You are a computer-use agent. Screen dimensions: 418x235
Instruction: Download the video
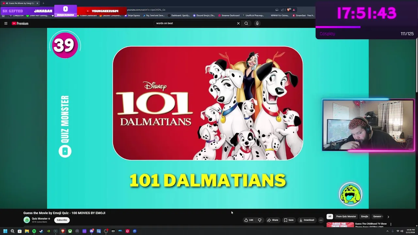click(x=307, y=220)
